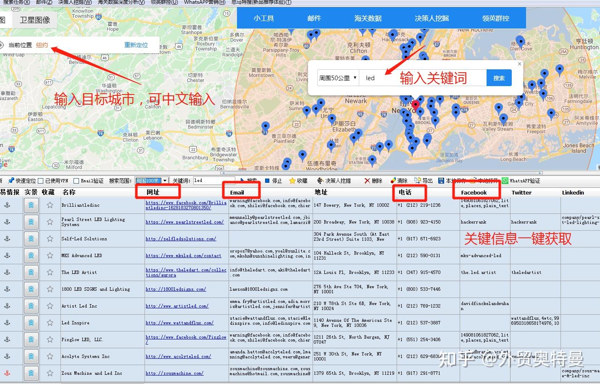
Task: Select address cell 200 Broadway, New York
Action: (x=354, y=222)
